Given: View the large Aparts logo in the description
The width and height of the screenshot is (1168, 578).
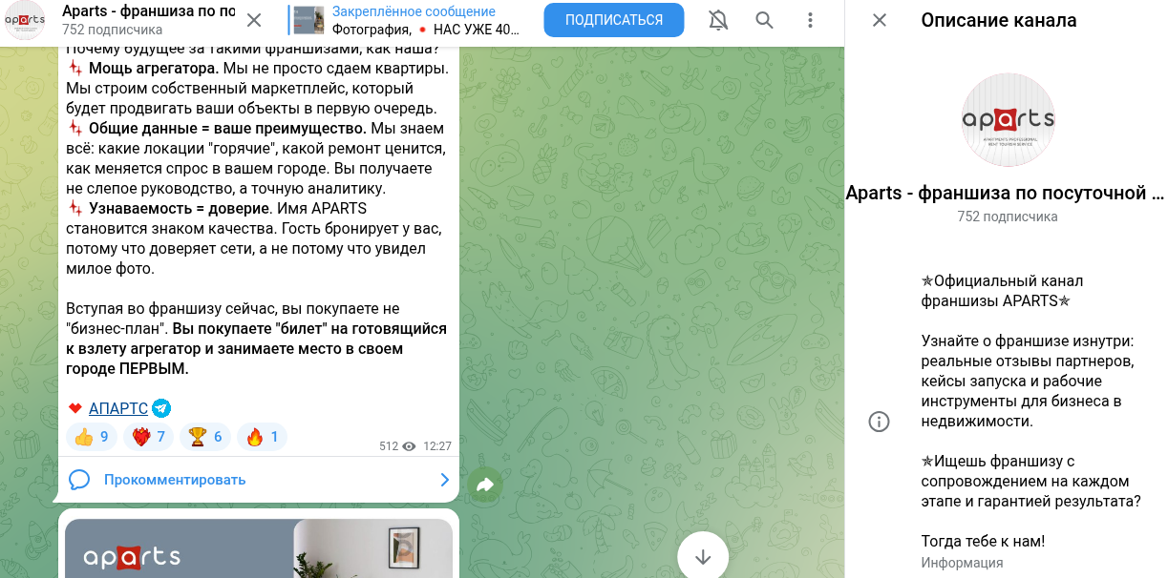Looking at the screenshot, I should [1008, 119].
